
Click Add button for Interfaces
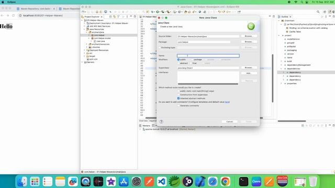249,73
